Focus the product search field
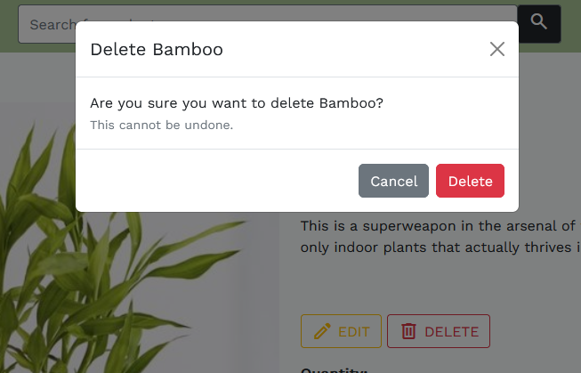This screenshot has width=581, height=373. 44,24
